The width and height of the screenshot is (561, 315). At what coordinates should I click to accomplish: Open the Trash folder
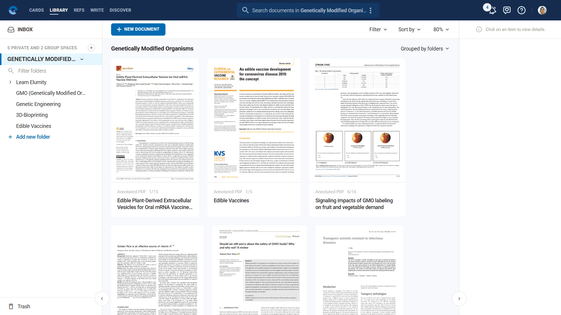pyautogui.click(x=23, y=306)
